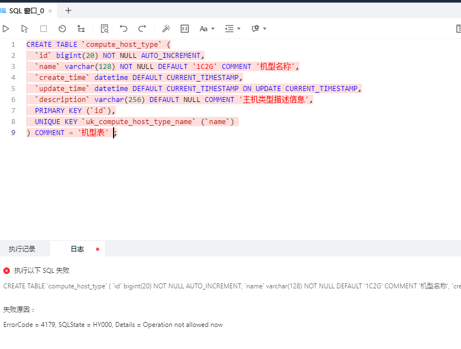Click varchar(256) type on line 6
The image size is (461, 349).
pos(120,100)
